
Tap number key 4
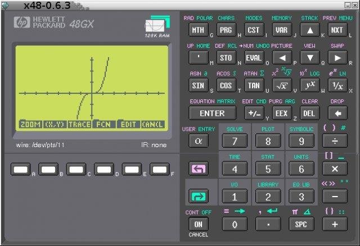point(235,168)
